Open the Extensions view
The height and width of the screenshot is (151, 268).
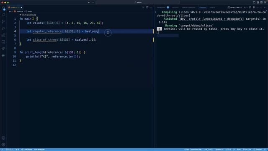pos(3,35)
